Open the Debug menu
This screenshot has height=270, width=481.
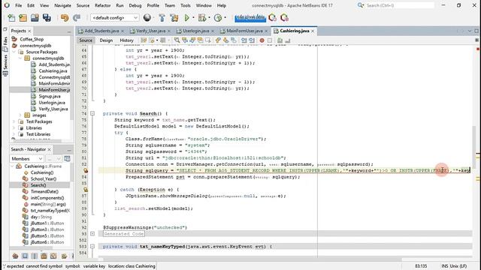(x=135, y=5)
